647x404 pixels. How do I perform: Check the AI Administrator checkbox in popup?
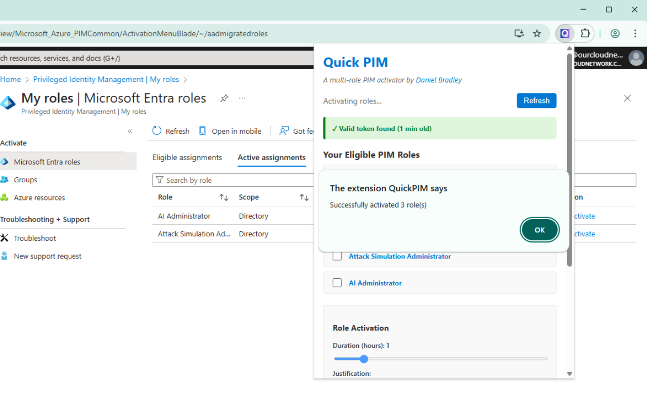337,283
